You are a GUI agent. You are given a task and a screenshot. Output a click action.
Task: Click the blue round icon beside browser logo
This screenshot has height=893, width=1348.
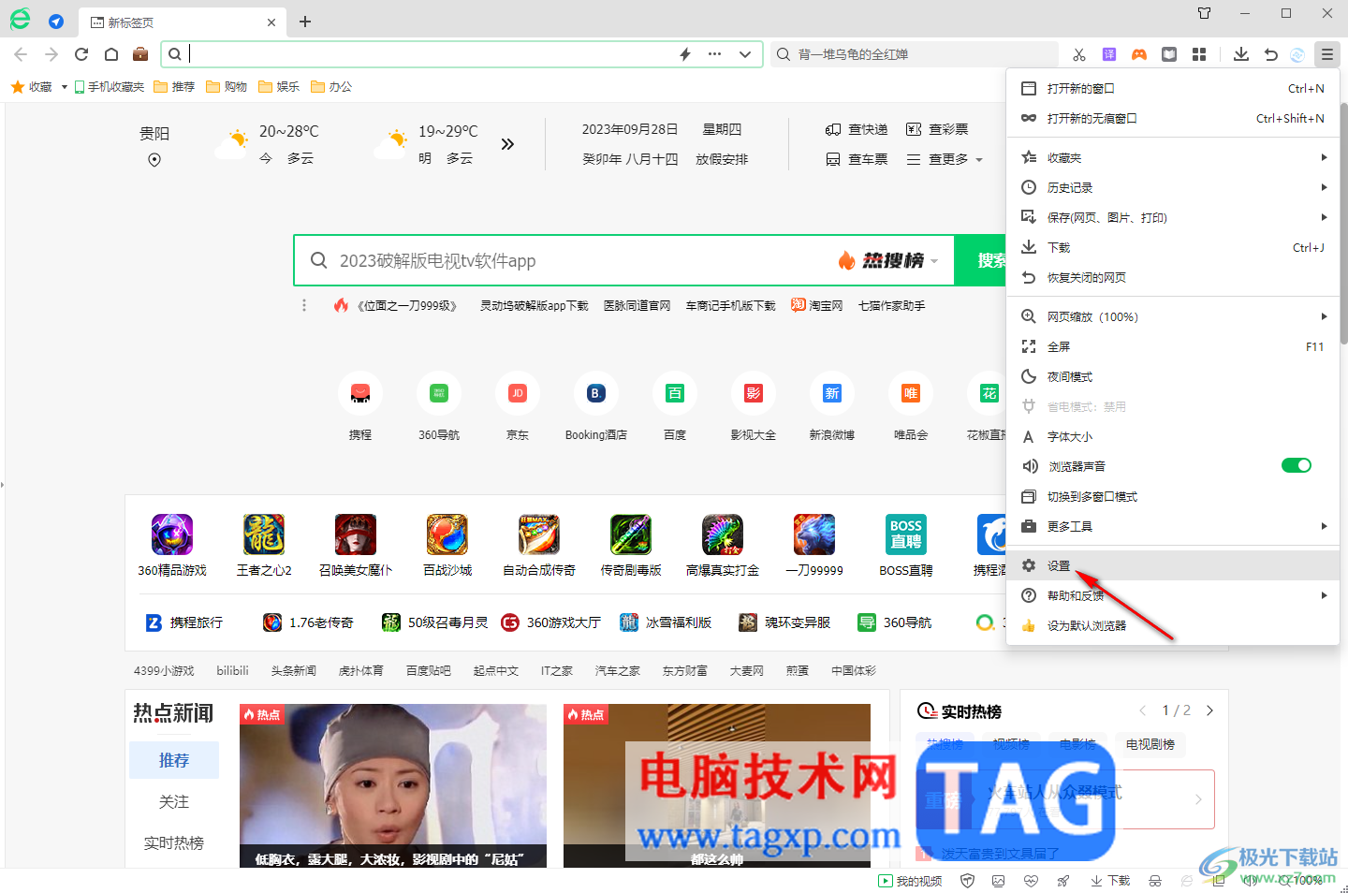[x=56, y=21]
